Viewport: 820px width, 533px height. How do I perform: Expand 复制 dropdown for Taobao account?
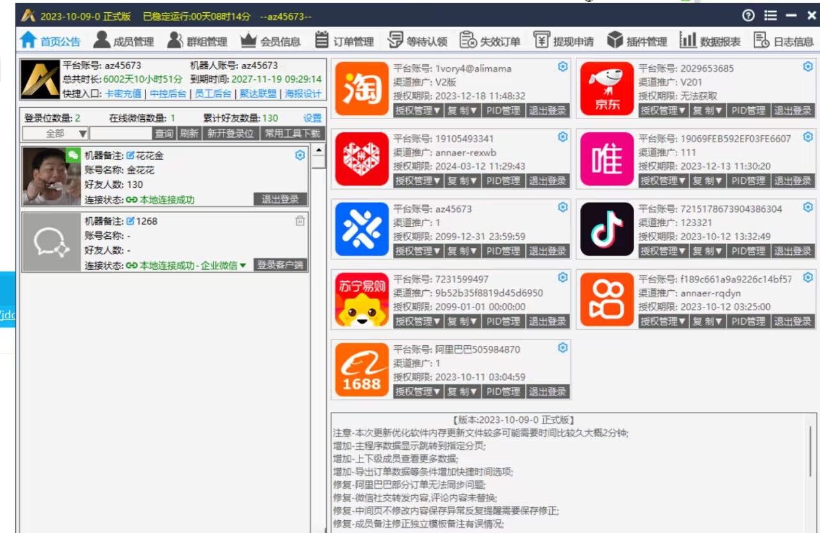coord(463,110)
